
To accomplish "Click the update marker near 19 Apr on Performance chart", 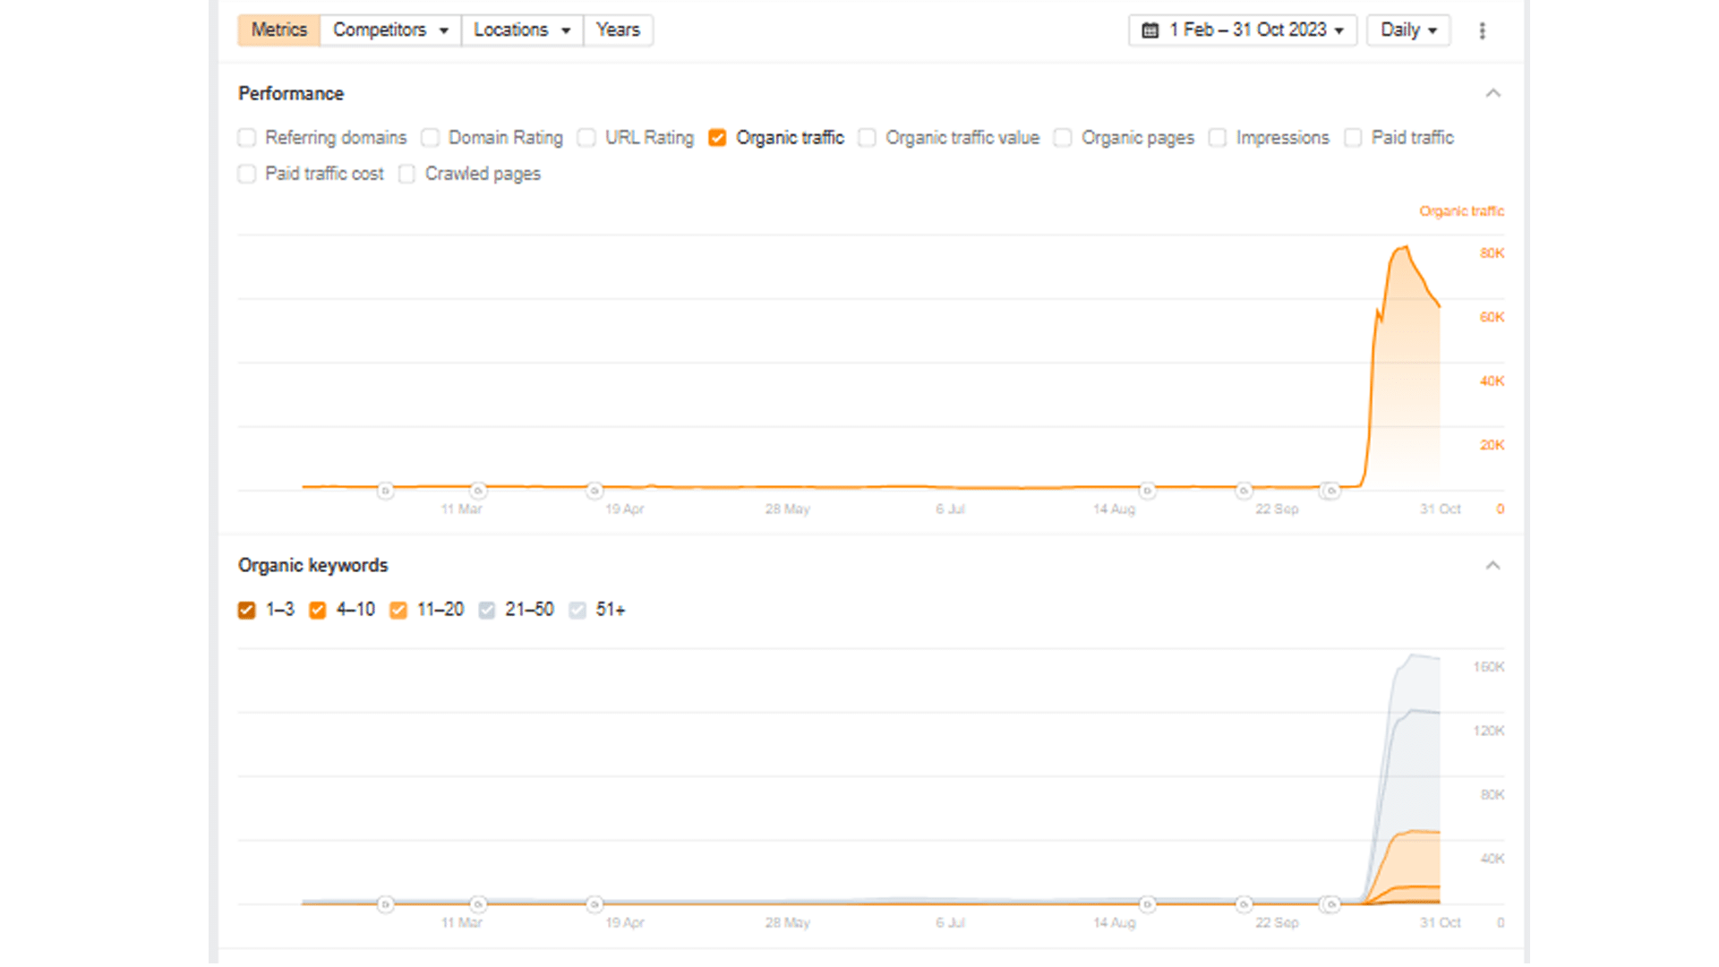I will tap(594, 491).
